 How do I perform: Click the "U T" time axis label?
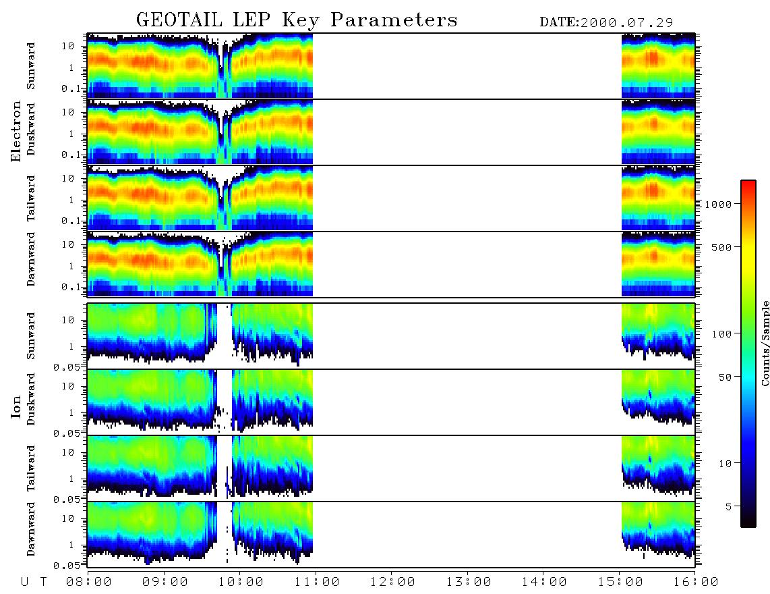[x=34, y=582]
